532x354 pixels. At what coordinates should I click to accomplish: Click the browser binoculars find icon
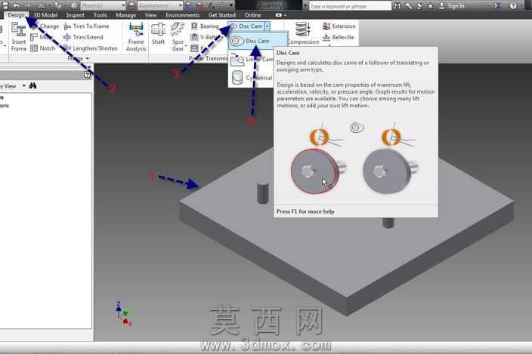pyautogui.click(x=32, y=86)
